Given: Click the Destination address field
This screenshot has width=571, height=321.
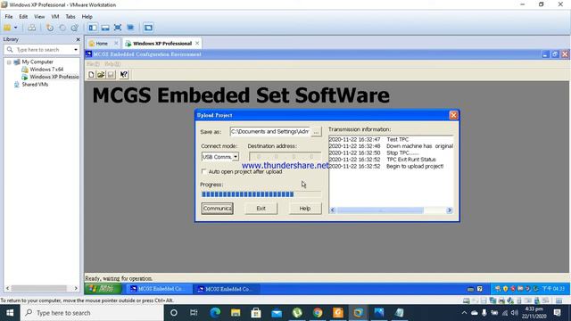Looking at the screenshot, I should [285, 157].
